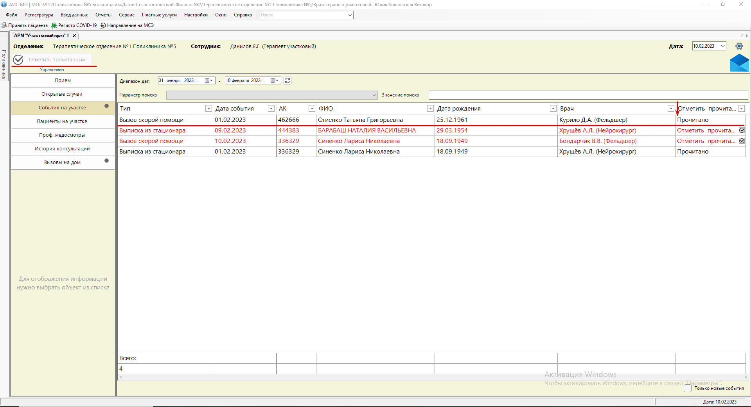This screenshot has width=751, height=407.
Task: Click Отметить прочита... link in 10.02.2023 row
Action: [x=706, y=141]
